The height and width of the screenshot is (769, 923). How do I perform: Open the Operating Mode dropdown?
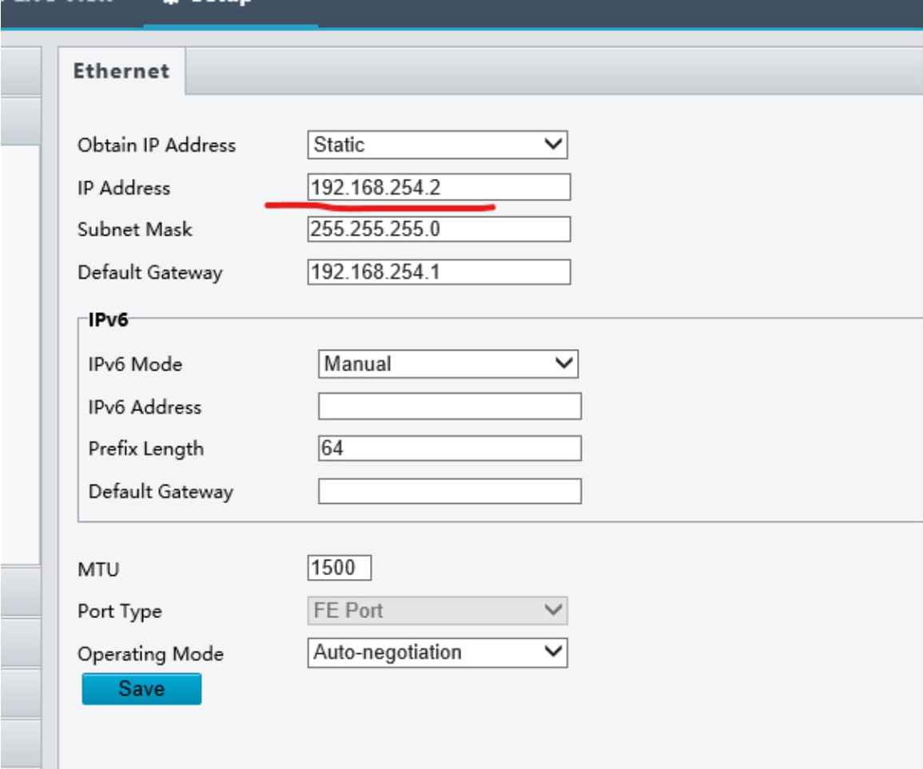tap(437, 652)
